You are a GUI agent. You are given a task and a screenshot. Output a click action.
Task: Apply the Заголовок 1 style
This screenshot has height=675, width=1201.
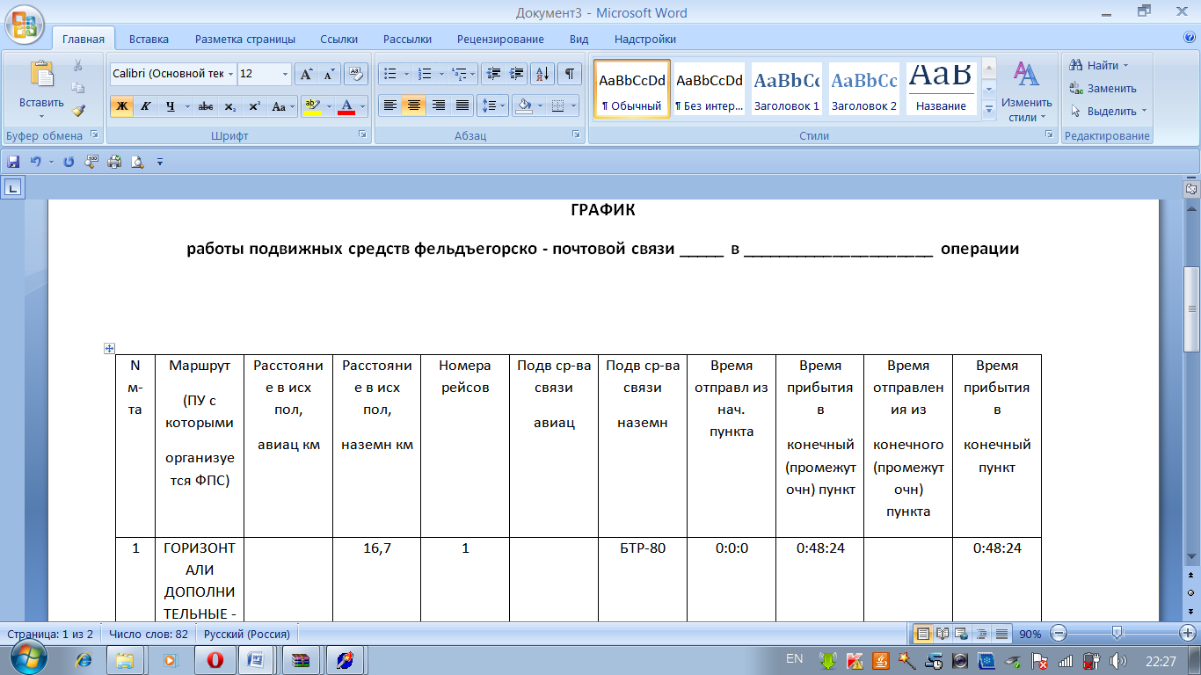786,89
